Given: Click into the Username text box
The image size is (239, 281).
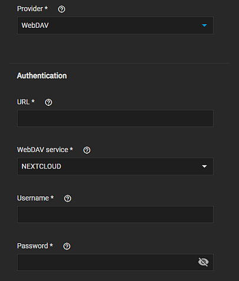Looking at the screenshot, I should click(x=115, y=215).
